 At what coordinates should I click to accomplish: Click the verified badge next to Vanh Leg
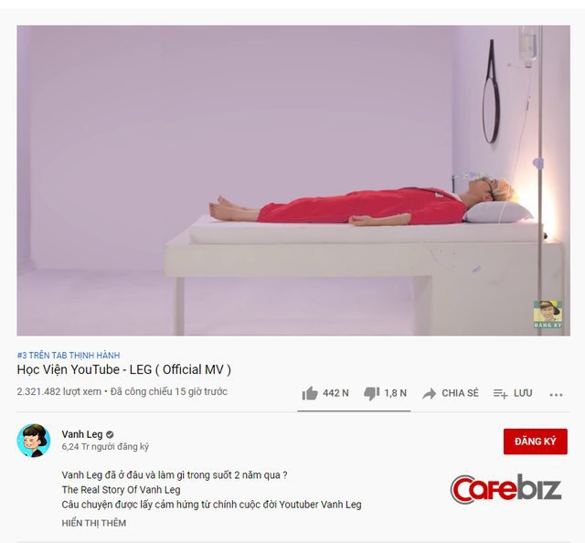(110, 434)
